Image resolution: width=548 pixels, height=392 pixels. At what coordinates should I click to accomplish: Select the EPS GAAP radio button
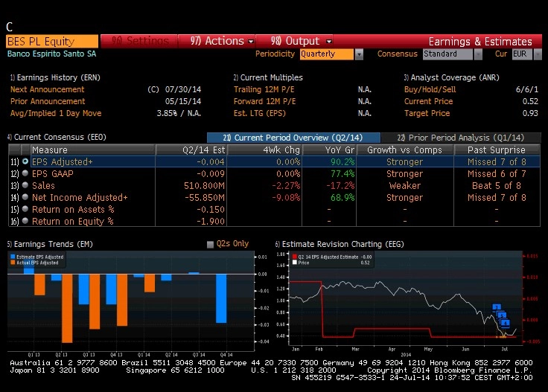coord(25,173)
